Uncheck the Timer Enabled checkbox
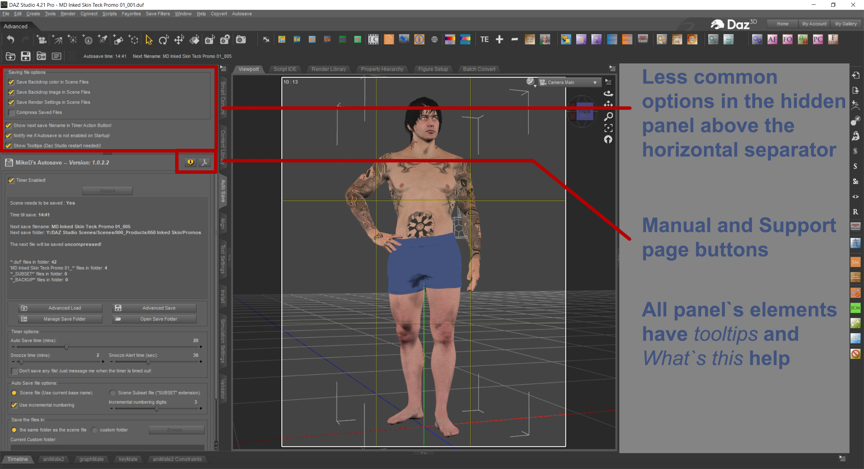This screenshot has height=469, width=864. [x=11, y=180]
